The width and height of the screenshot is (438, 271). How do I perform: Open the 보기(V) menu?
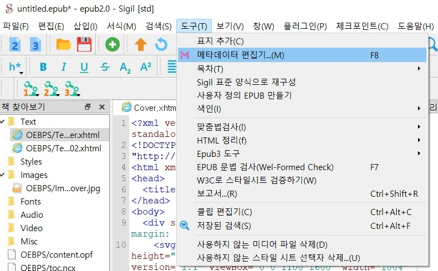click(230, 26)
